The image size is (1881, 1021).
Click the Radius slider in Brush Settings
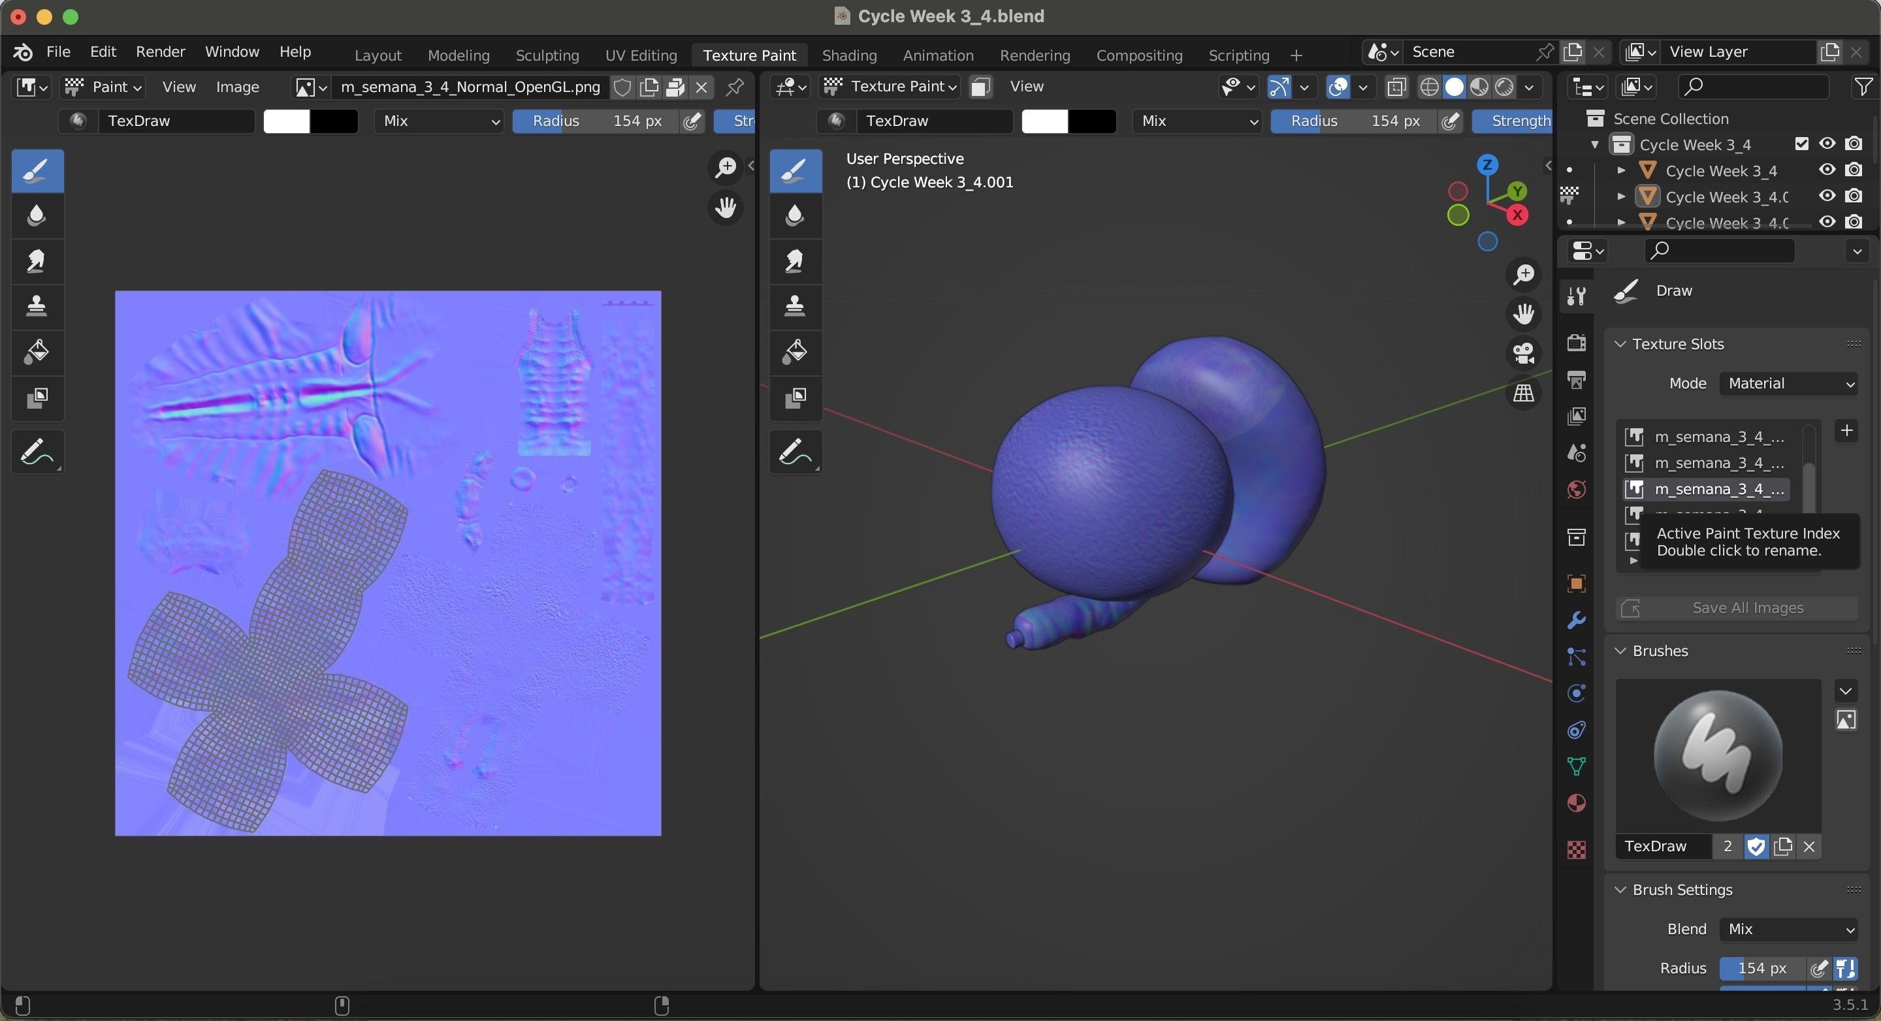1762,969
